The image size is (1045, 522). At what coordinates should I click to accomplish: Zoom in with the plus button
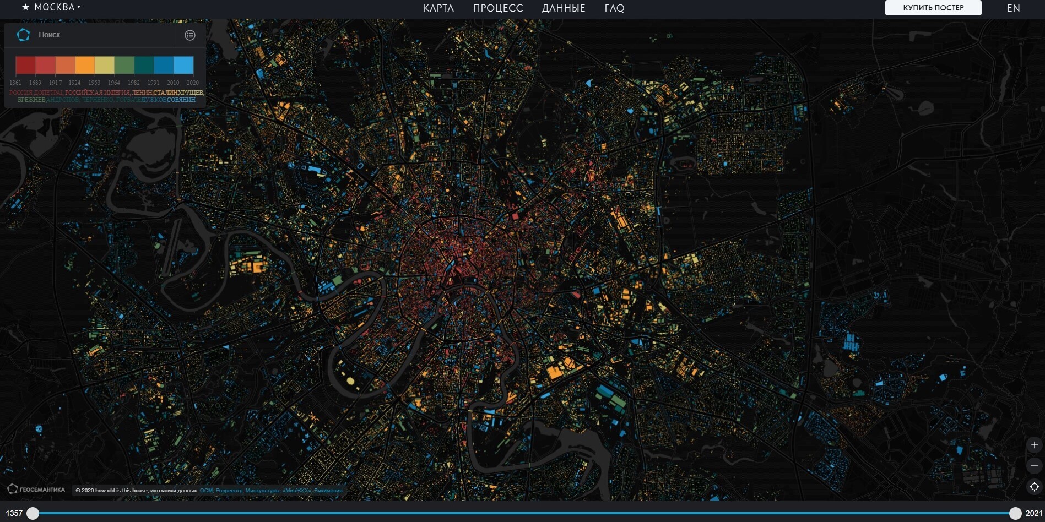[x=1034, y=445]
